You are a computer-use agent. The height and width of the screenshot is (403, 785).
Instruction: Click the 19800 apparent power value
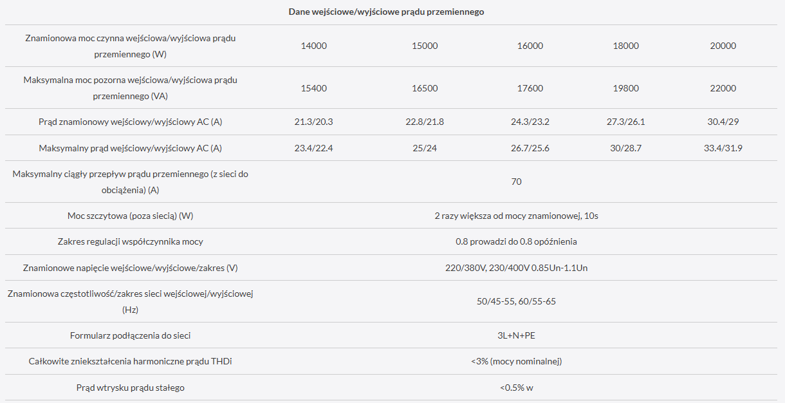626,88
